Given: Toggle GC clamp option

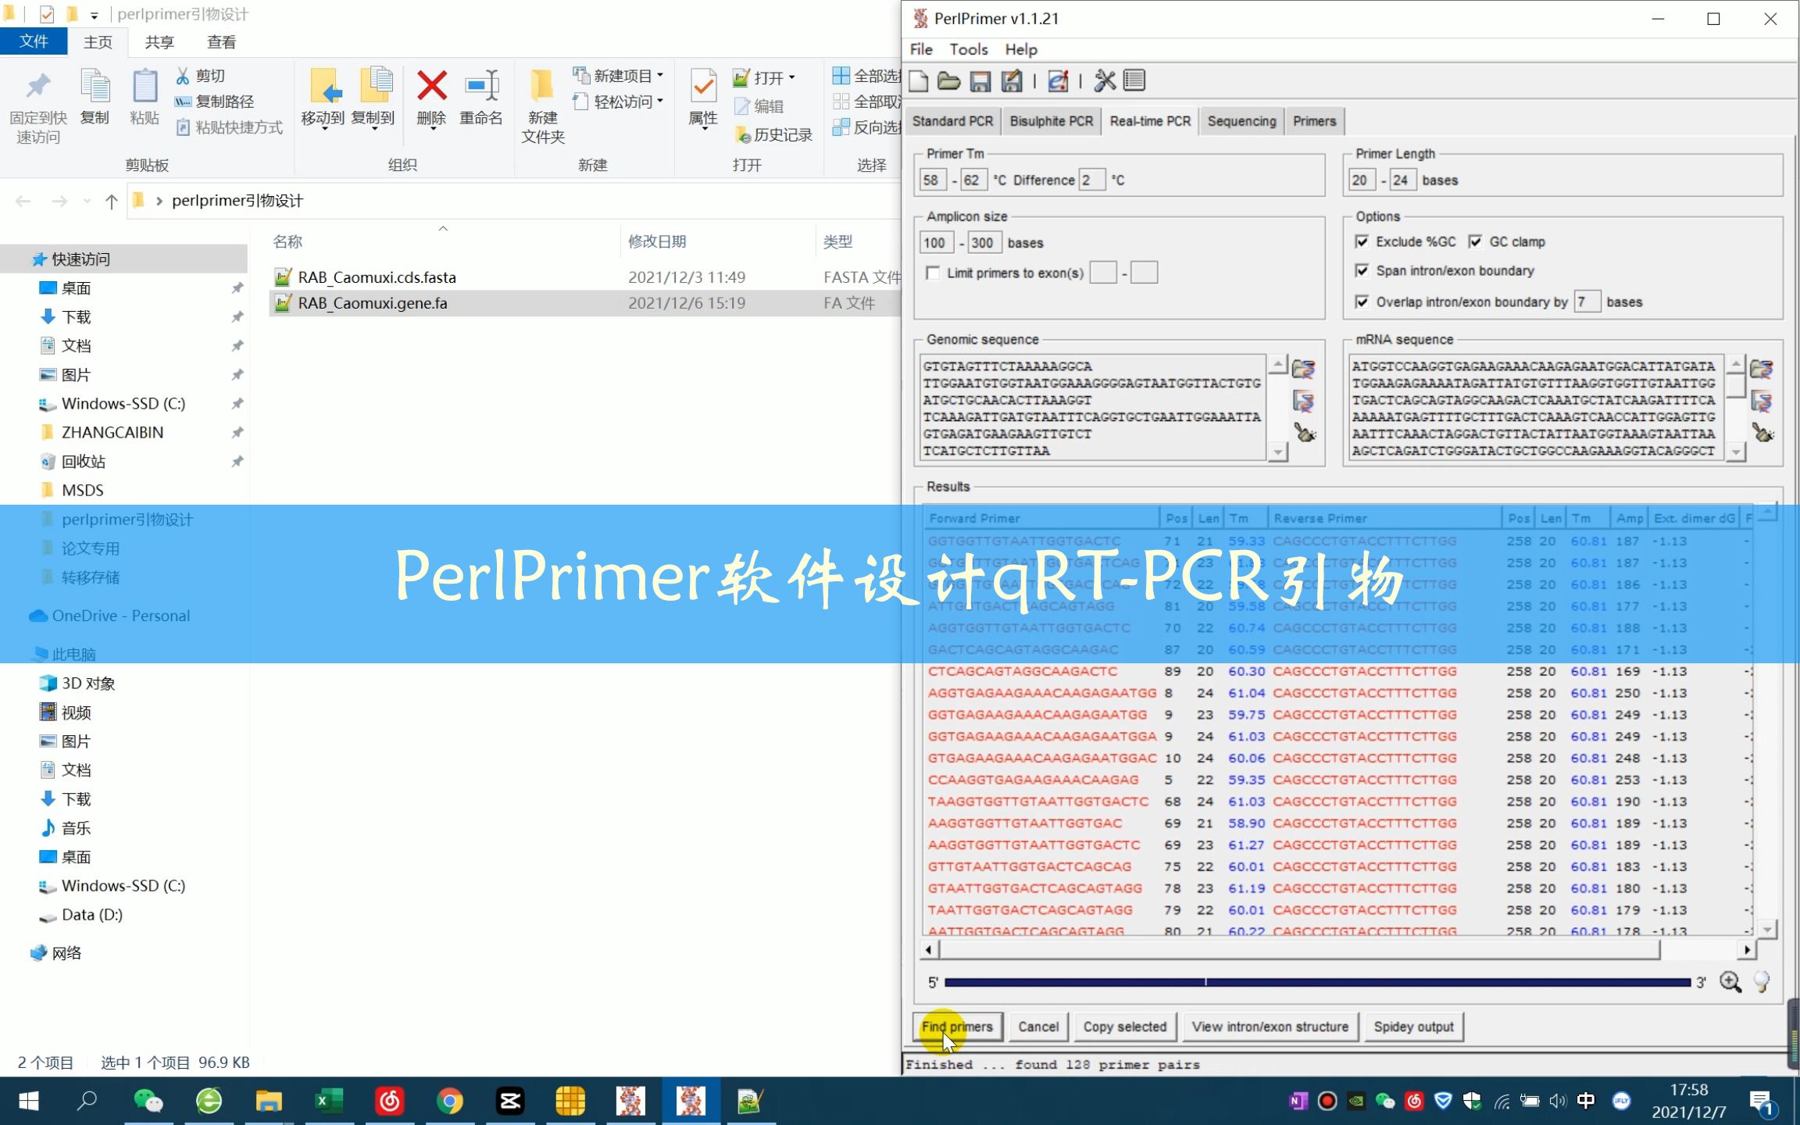Looking at the screenshot, I should tap(1475, 241).
